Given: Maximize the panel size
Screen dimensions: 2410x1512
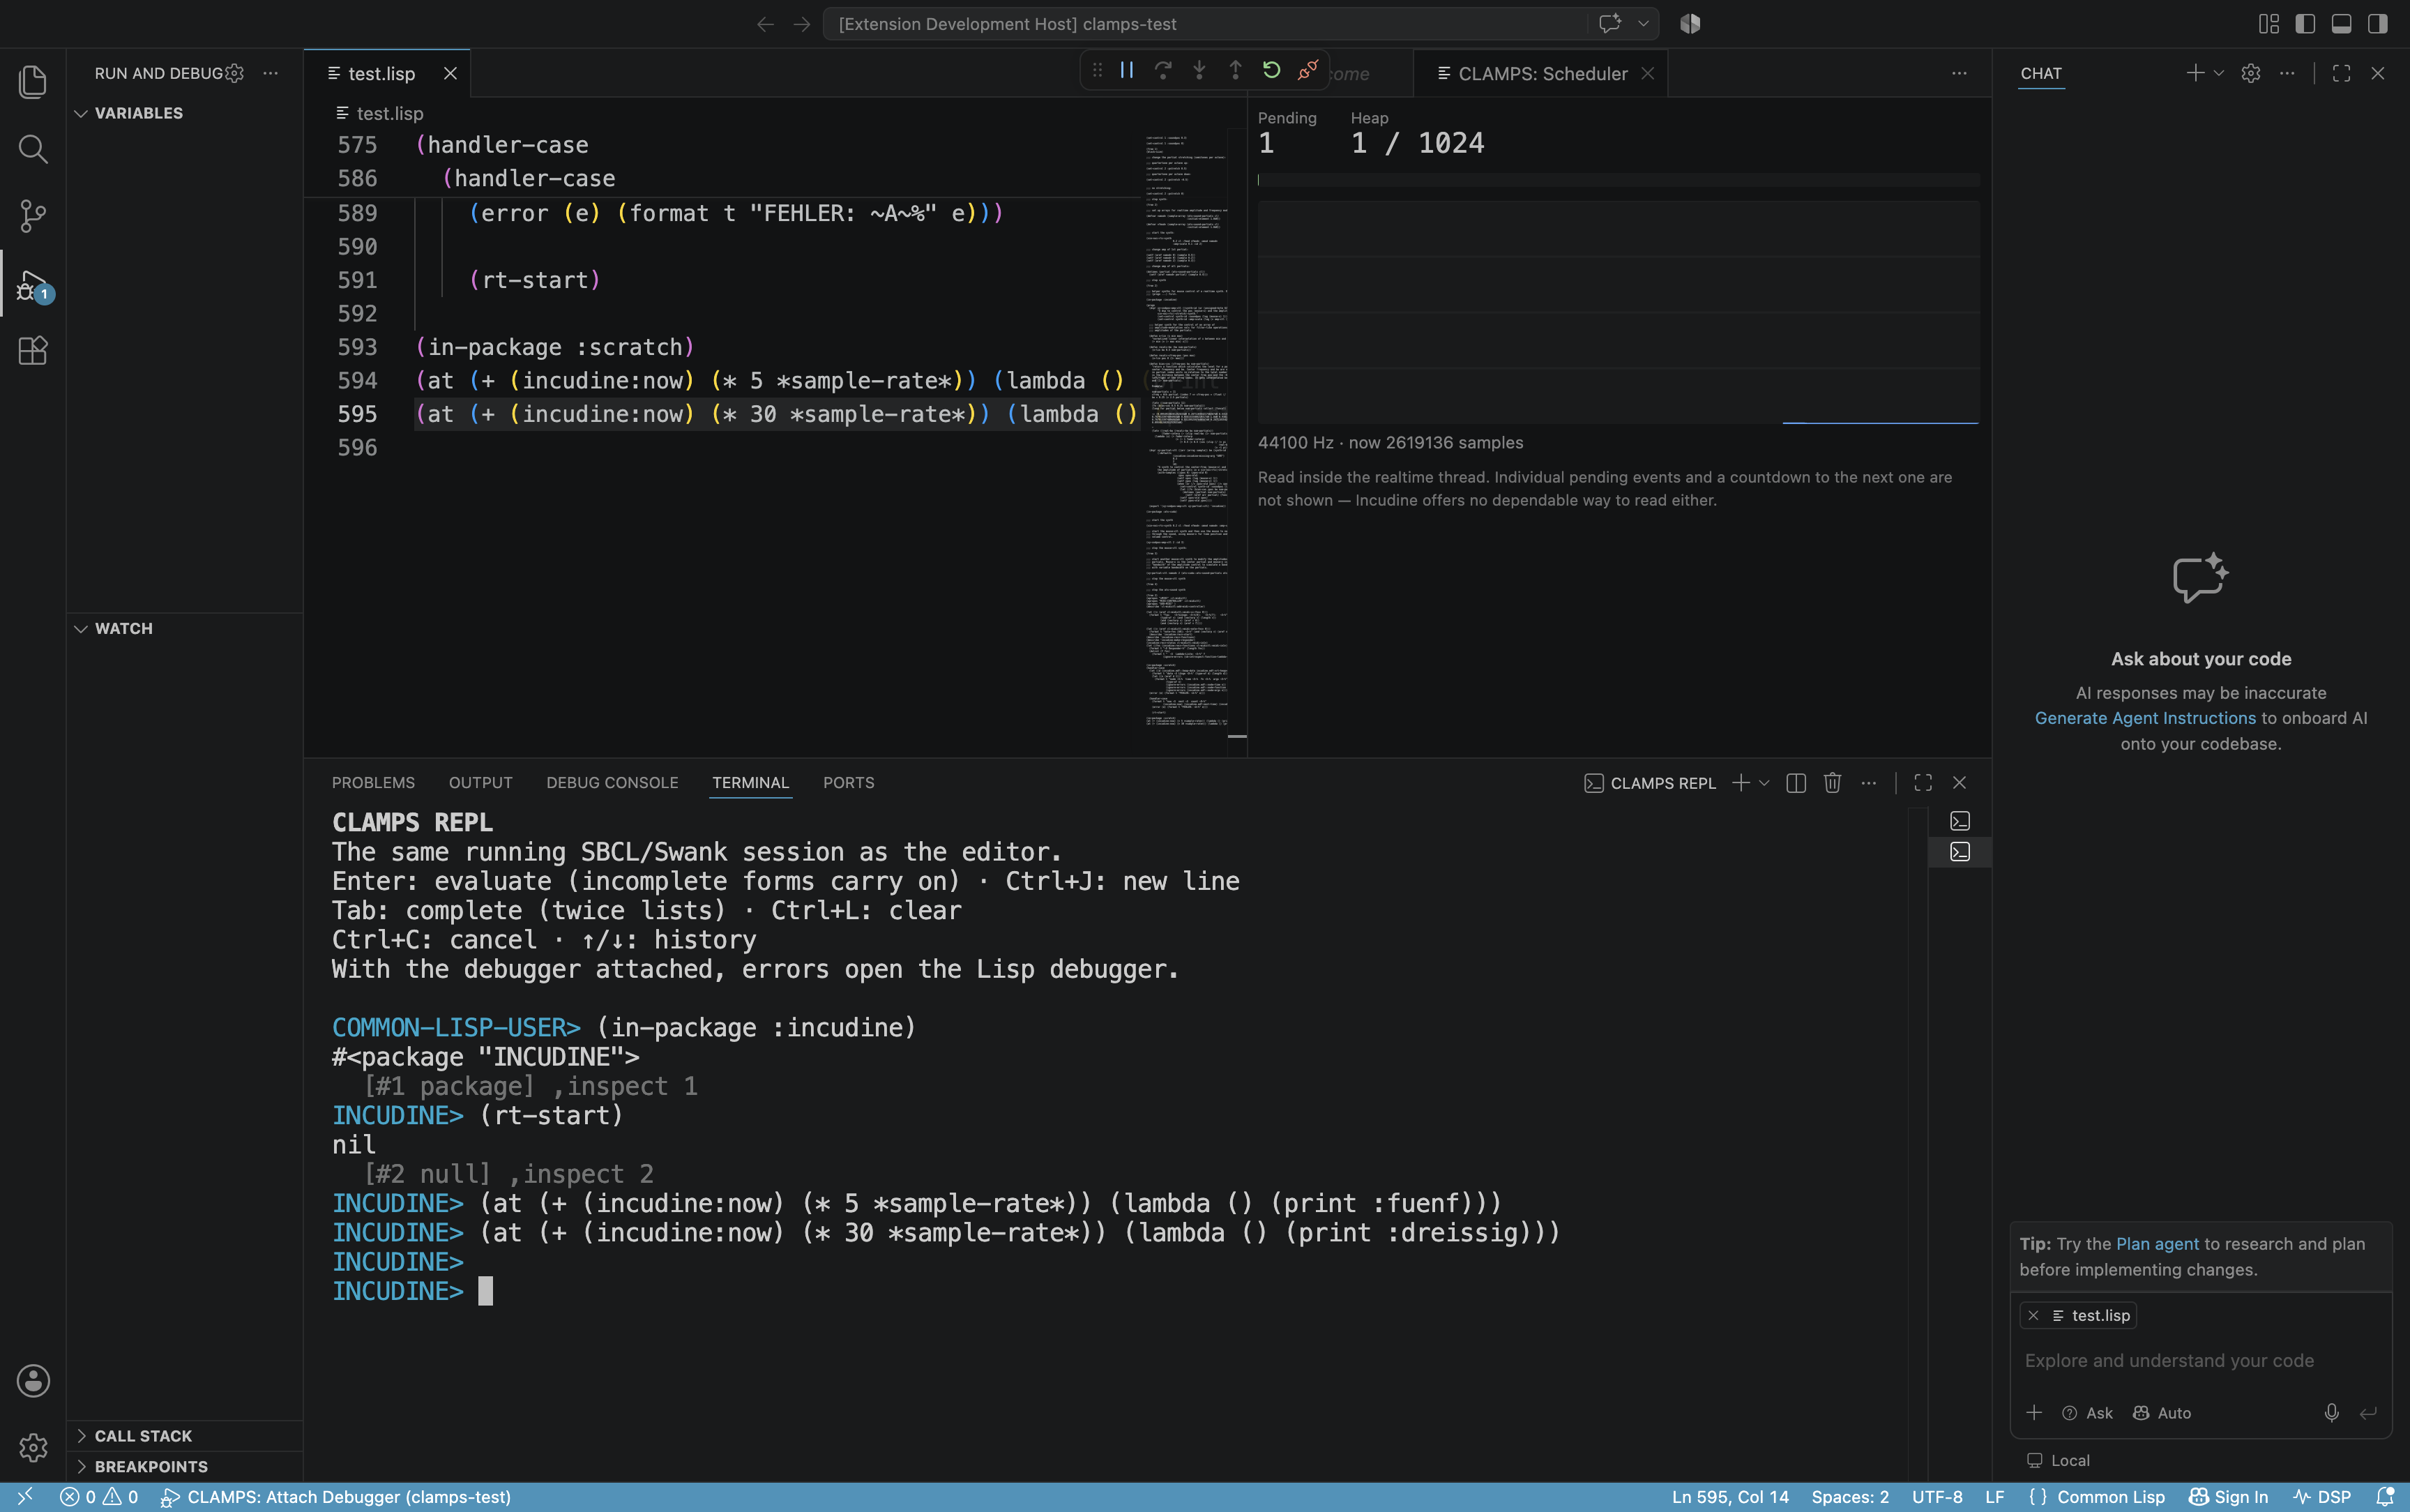Looking at the screenshot, I should pyautogui.click(x=1922, y=783).
